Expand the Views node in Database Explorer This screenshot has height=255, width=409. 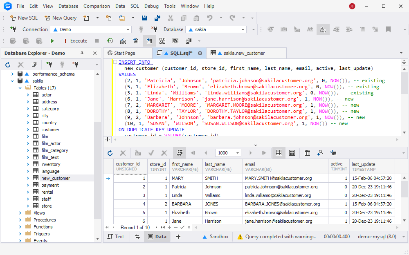(19, 212)
